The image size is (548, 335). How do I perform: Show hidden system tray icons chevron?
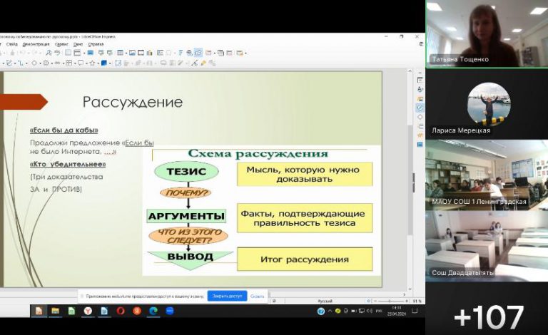(321, 311)
